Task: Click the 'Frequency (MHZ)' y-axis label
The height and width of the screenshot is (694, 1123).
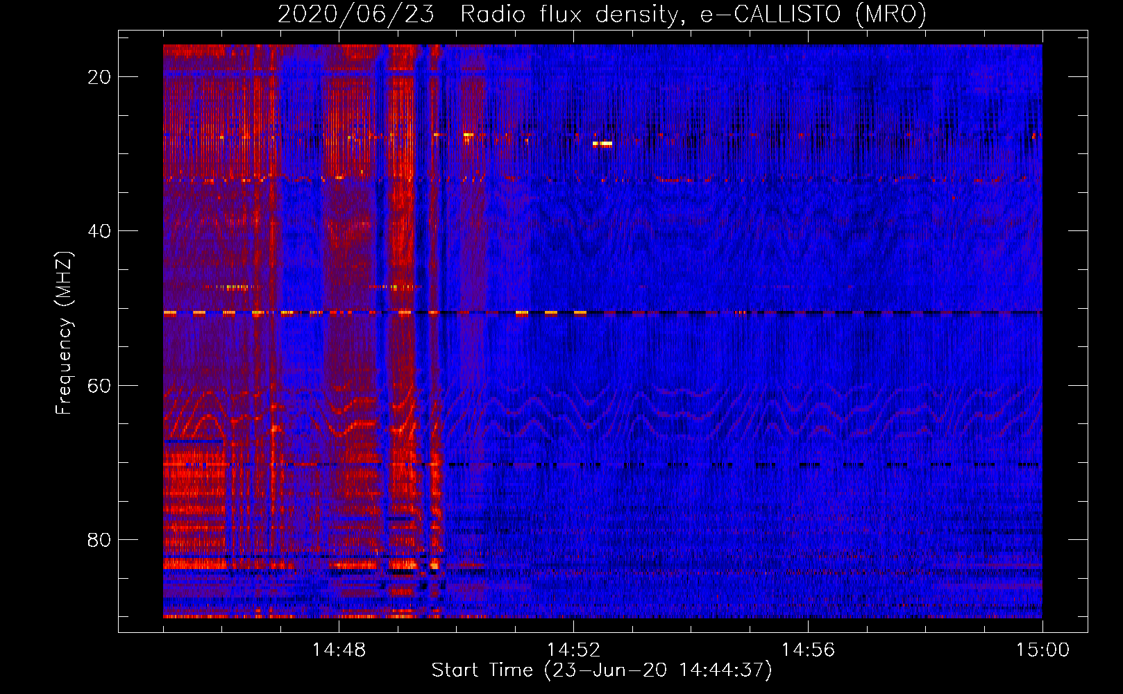Action: coord(64,333)
